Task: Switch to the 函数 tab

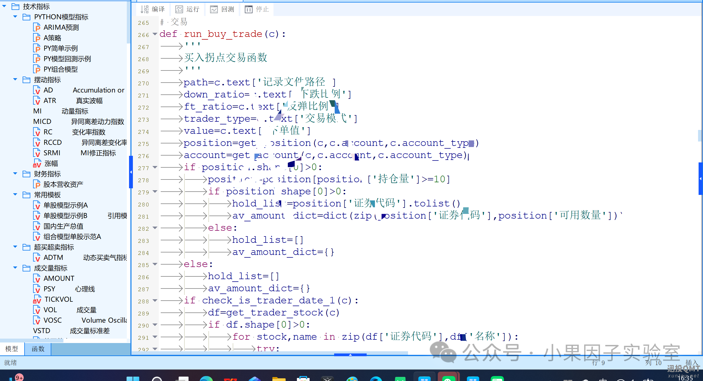Action: pyautogui.click(x=38, y=349)
